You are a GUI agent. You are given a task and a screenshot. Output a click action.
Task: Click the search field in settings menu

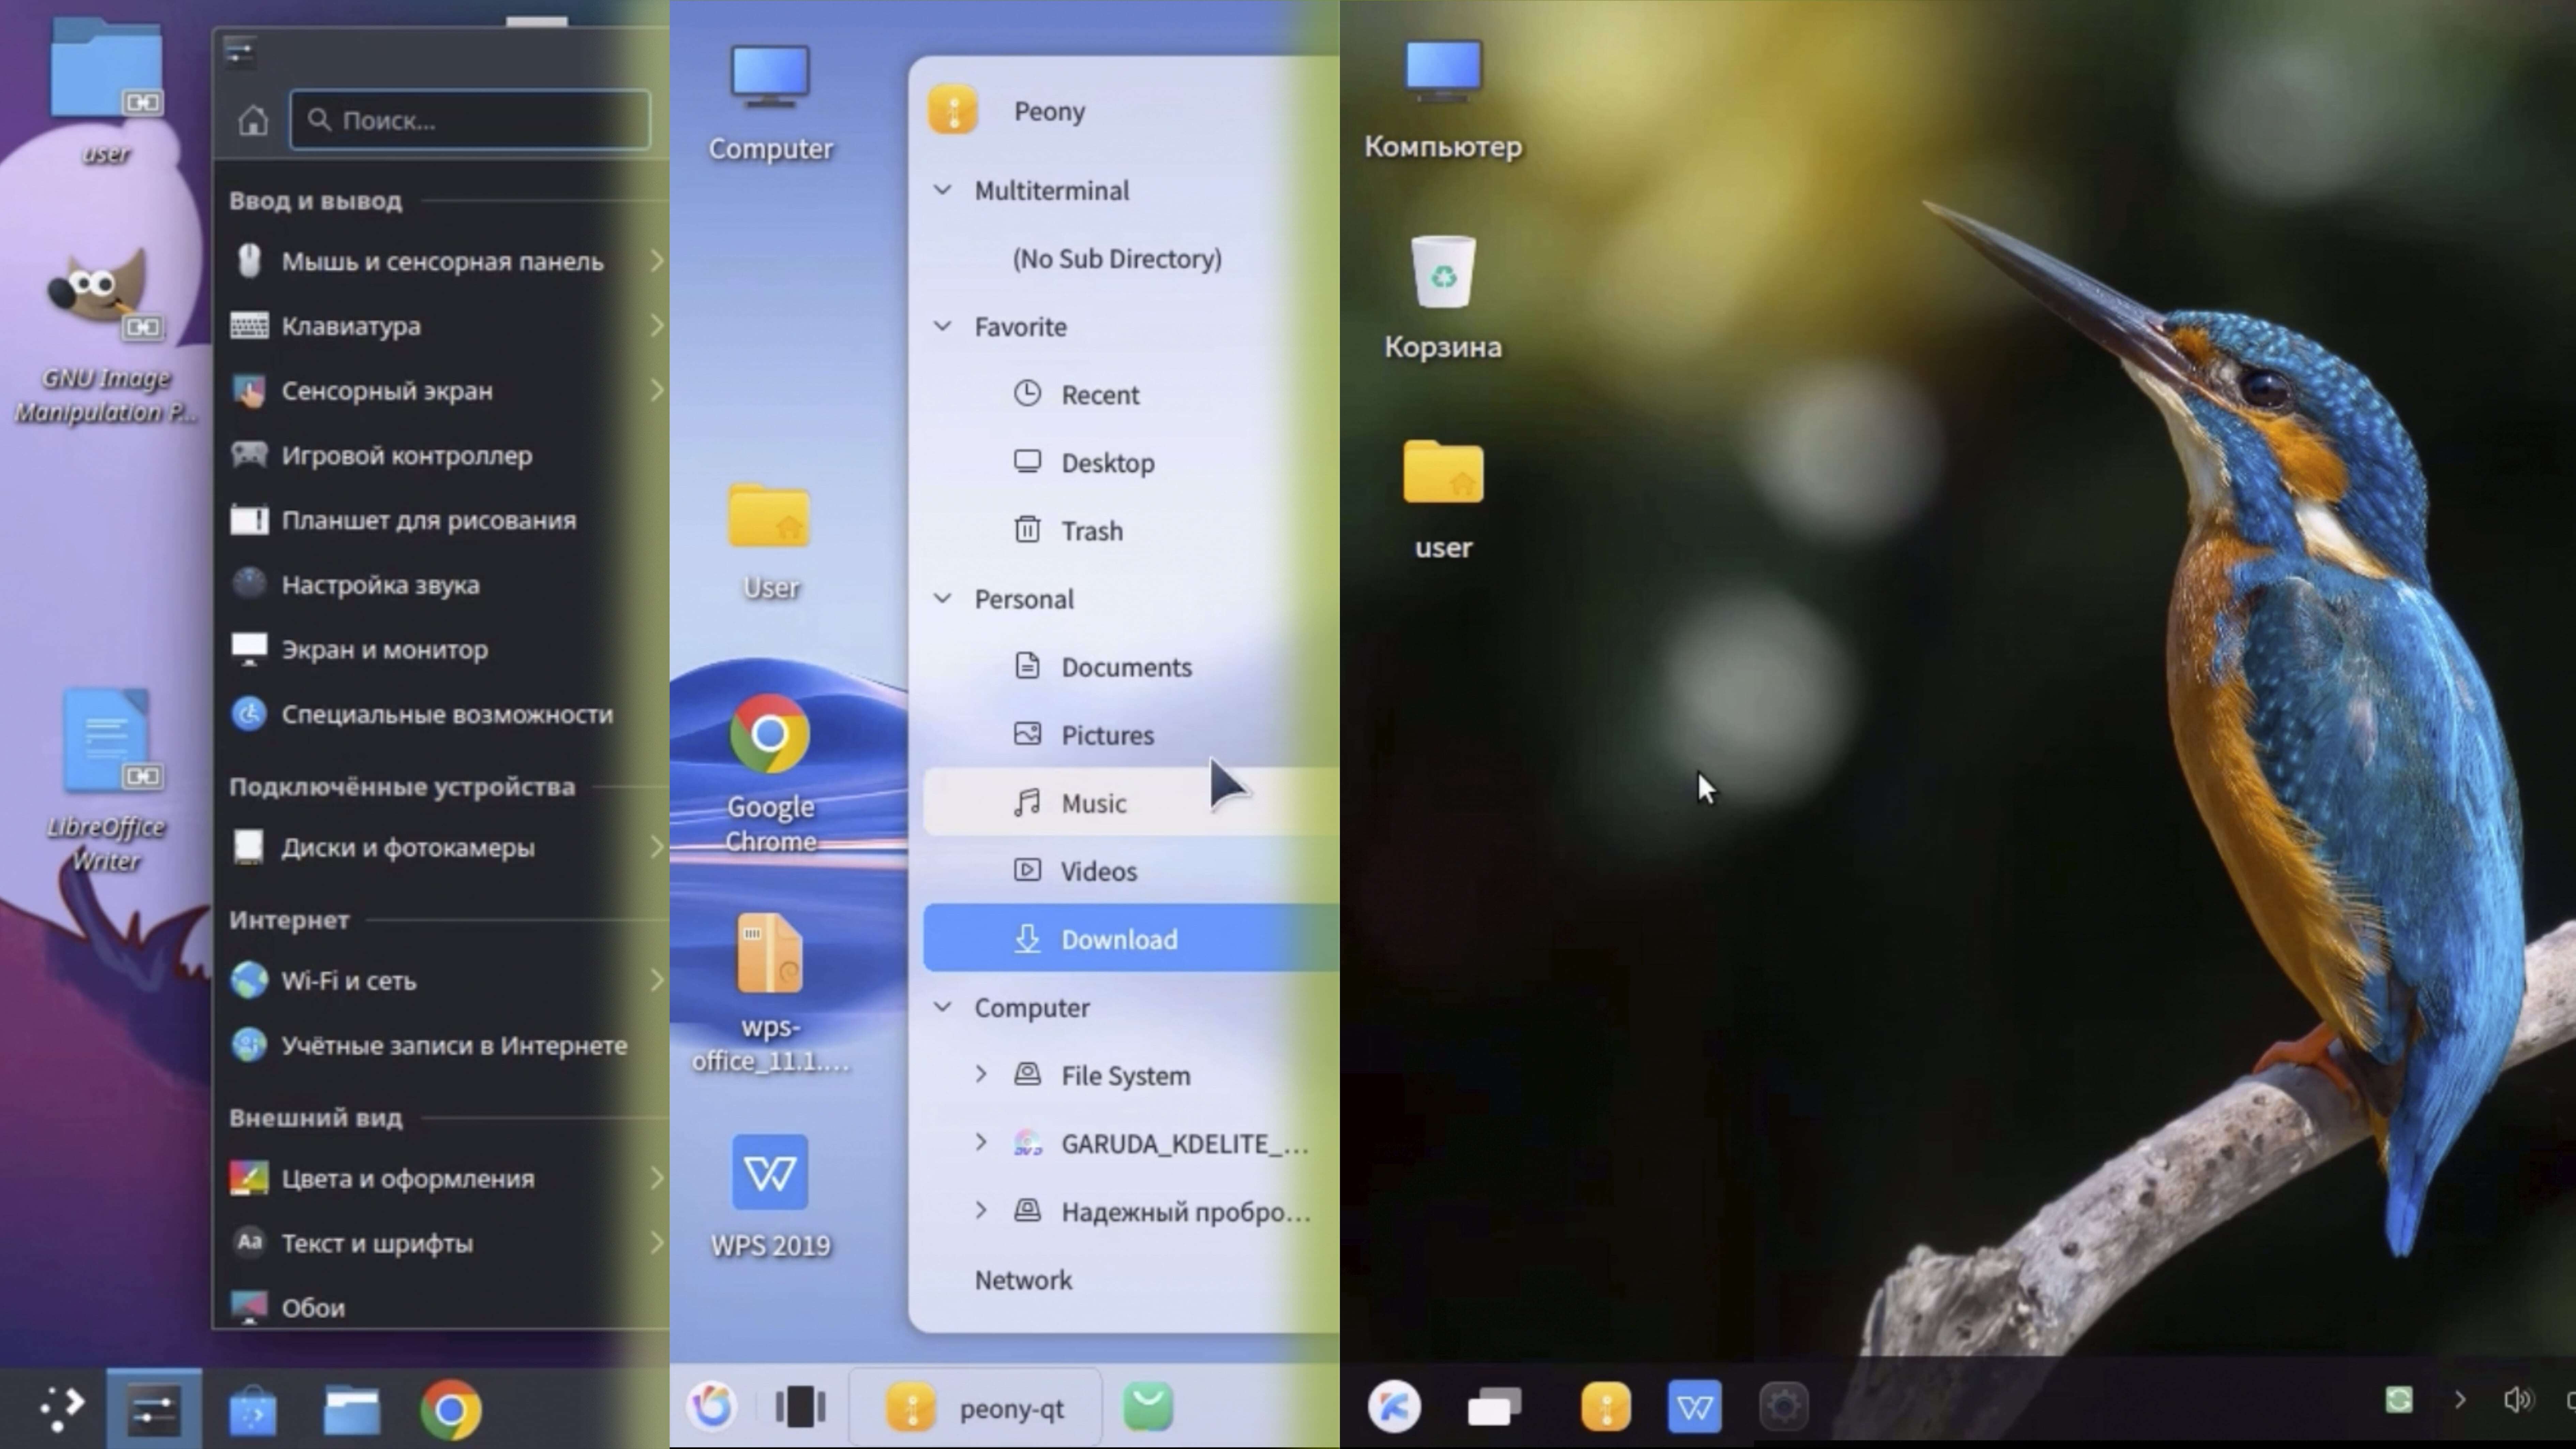(470, 120)
